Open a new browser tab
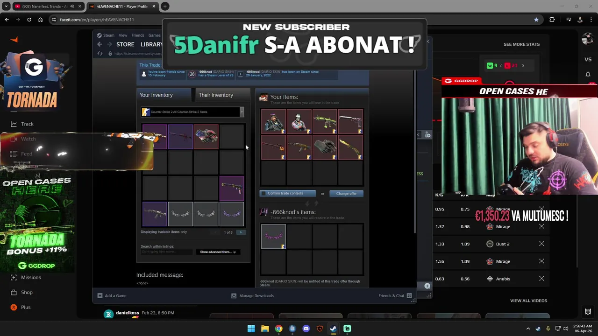 pyautogui.click(x=165, y=6)
